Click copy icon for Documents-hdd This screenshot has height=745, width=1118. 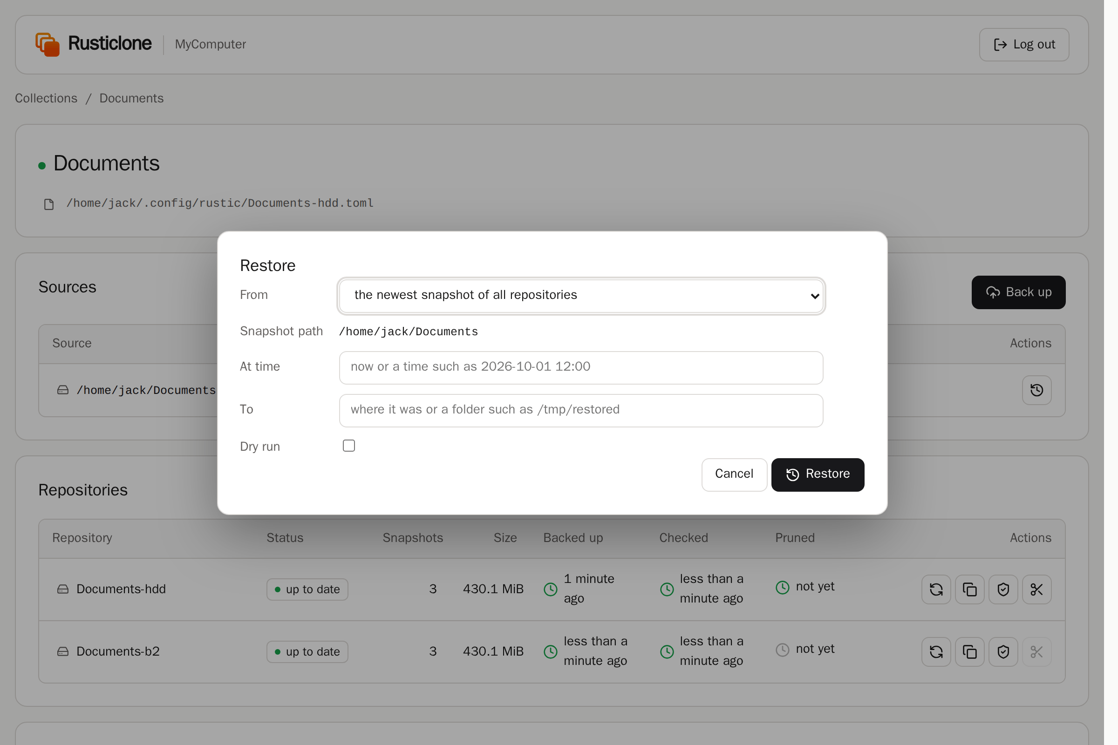coord(969,589)
